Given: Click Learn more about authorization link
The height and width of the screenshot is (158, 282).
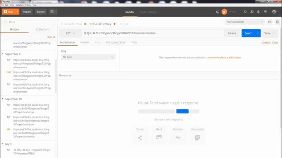Looking at the screenshot, I should point(223,57).
